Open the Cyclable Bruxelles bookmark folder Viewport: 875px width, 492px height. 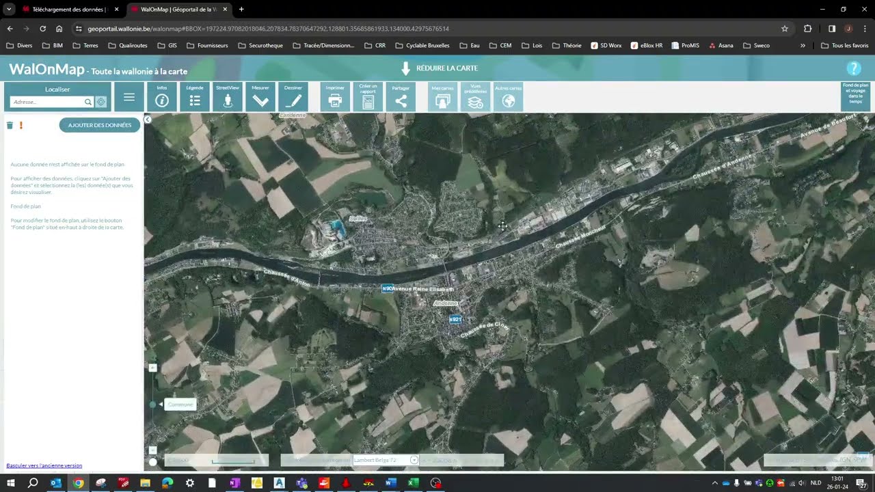point(422,46)
